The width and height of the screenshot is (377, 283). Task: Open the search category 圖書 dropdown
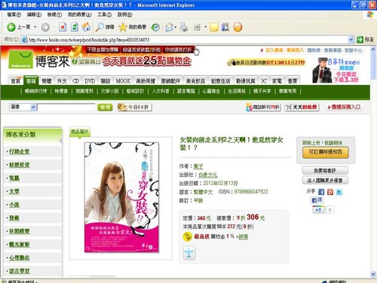pos(33,107)
